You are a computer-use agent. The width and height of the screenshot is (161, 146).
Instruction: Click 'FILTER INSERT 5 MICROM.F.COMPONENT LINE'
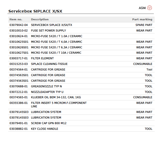59,105
